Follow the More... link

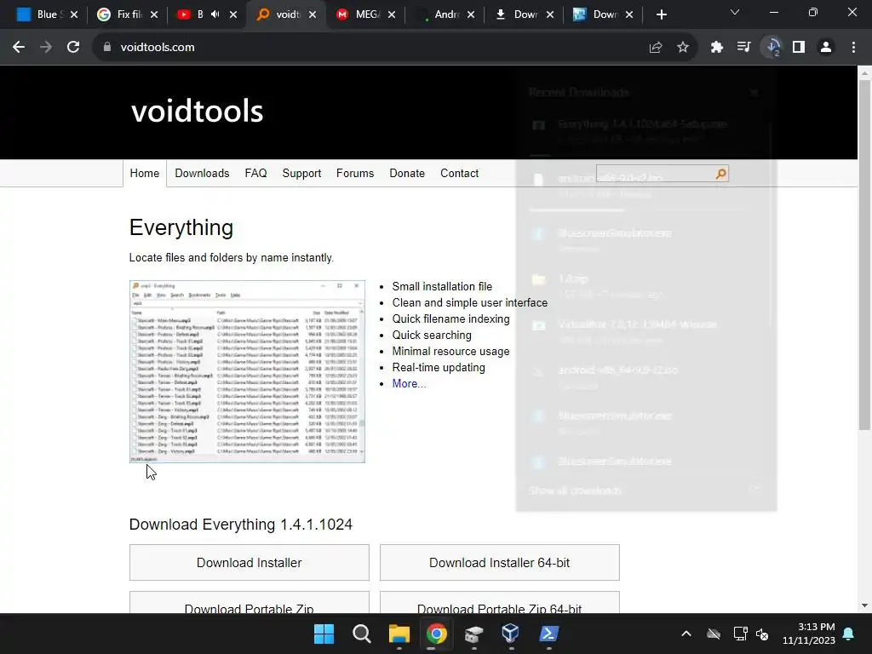click(x=409, y=384)
